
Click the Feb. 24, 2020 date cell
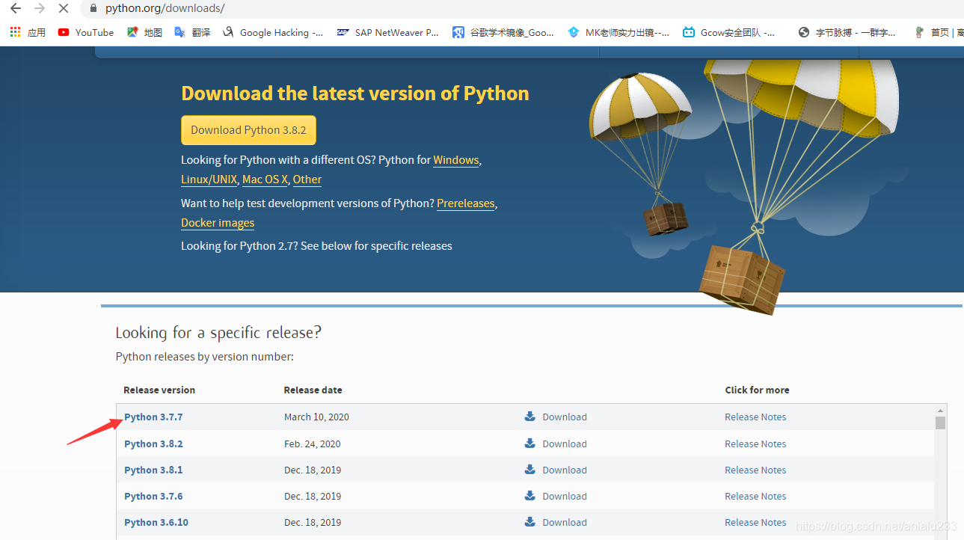click(312, 444)
